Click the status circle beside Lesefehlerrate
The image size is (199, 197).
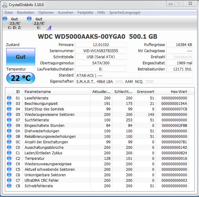[x=9, y=98]
